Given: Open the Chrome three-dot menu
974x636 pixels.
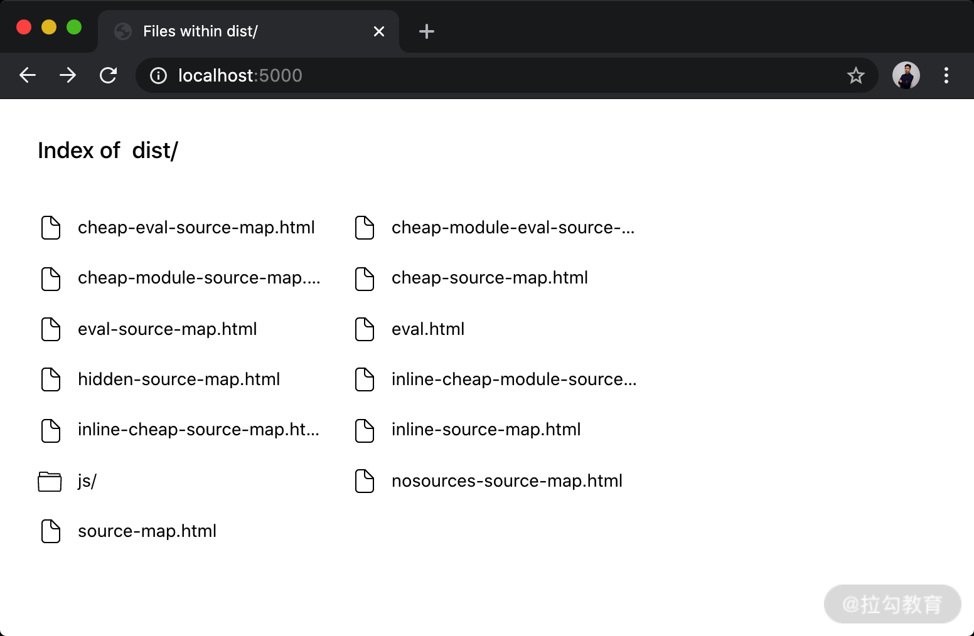Looking at the screenshot, I should 946,76.
